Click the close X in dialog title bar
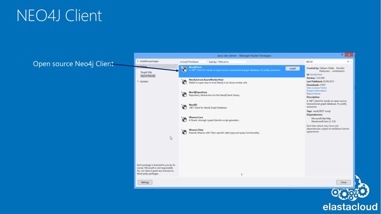The image size is (381, 214). [x=349, y=55]
